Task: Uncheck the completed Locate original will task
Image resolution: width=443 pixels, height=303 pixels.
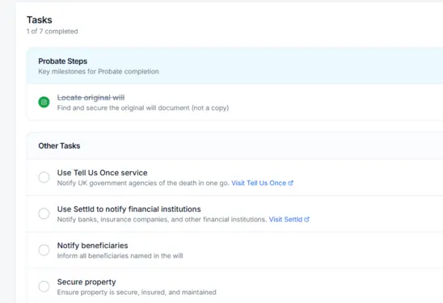Action: 44,103
